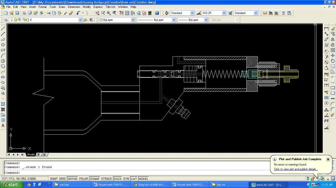Toggle GRID display in status bar

(62, 179)
